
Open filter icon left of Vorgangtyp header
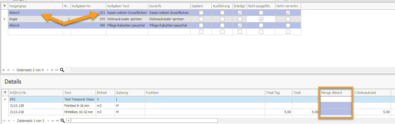(5, 6)
